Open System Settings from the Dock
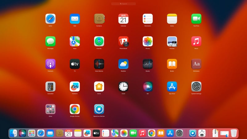Screen dimensions: 247x139 [179, 133]
